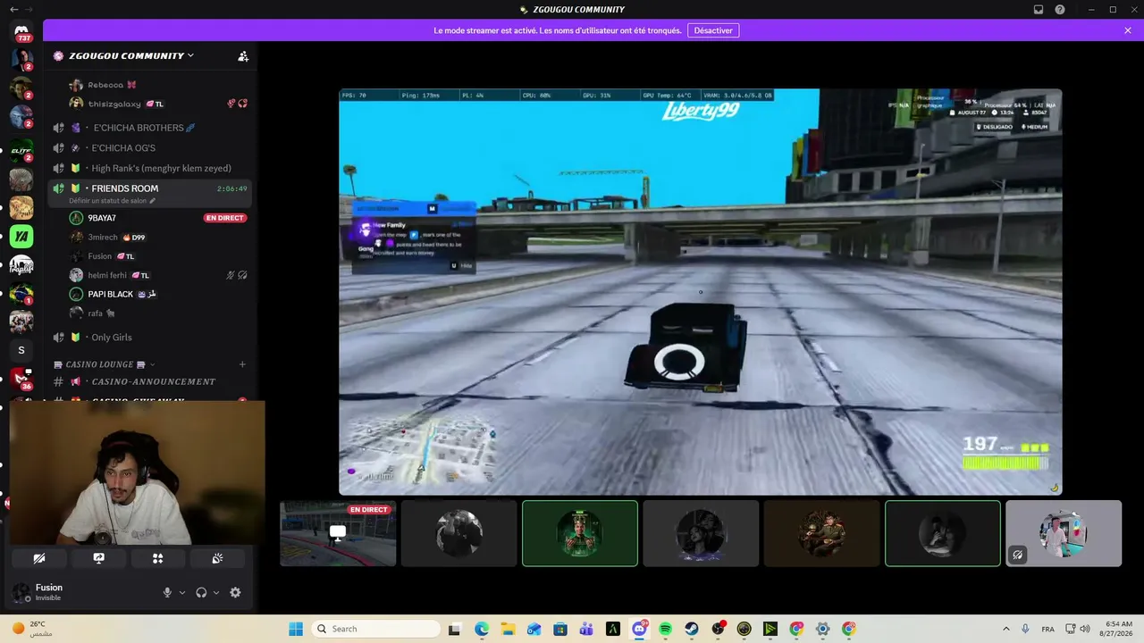The height and width of the screenshot is (643, 1144).
Task: Open Microsoft Teams from the taskbar
Action: [586, 629]
